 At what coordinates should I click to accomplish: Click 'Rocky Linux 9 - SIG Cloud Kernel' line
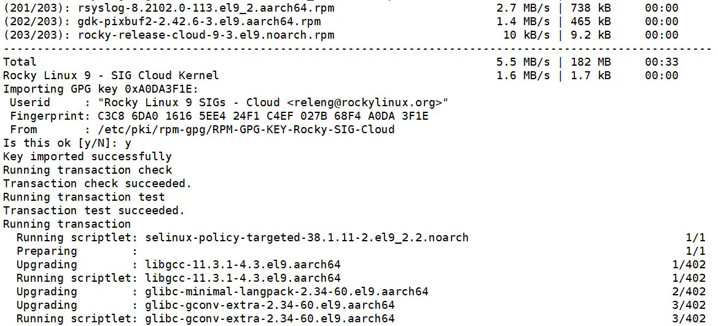111,76
